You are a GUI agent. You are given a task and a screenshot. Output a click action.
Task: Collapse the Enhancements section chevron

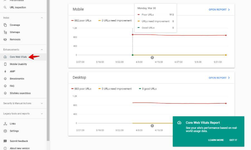coord(42,50)
